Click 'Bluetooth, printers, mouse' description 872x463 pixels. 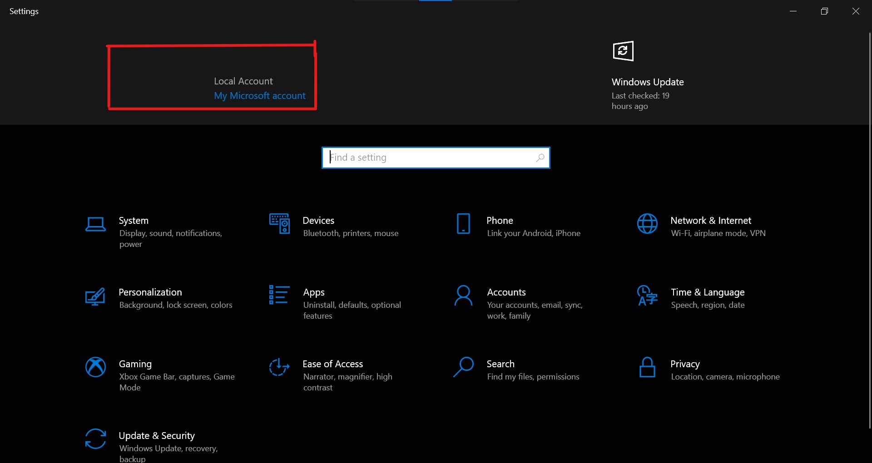(x=351, y=233)
